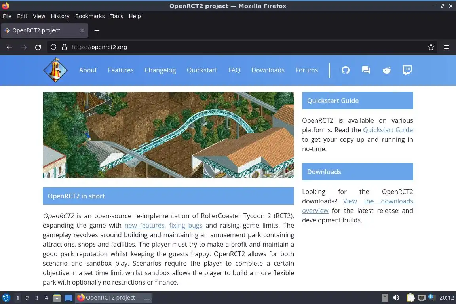Follow the Quickstart Guide text link
The width and height of the screenshot is (456, 304).
point(388,130)
